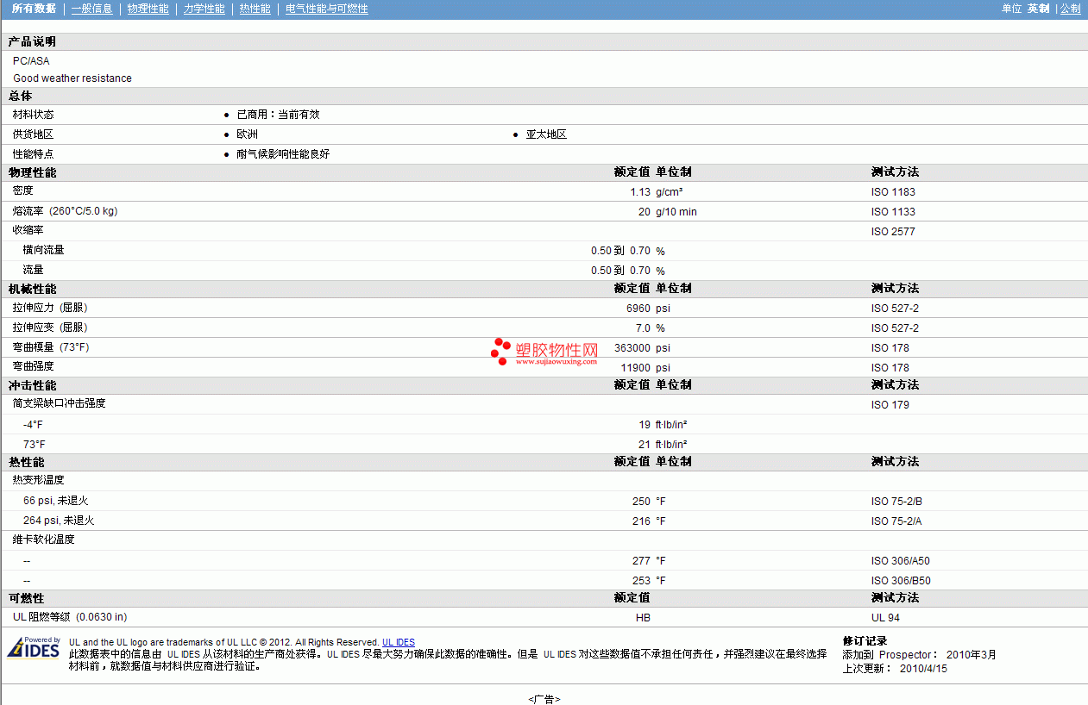Click ISO 179 test method
Image resolution: width=1088 pixels, height=705 pixels.
pos(890,405)
